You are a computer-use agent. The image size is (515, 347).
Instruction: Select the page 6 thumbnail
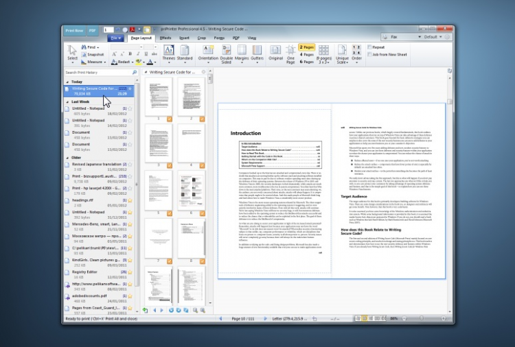191,191
